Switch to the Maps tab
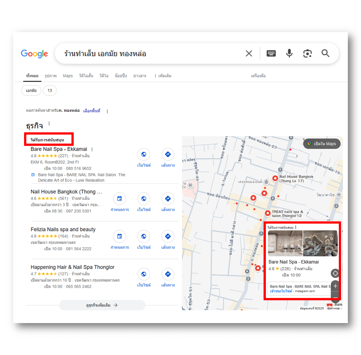The height and width of the screenshot is (355, 361). [68, 76]
